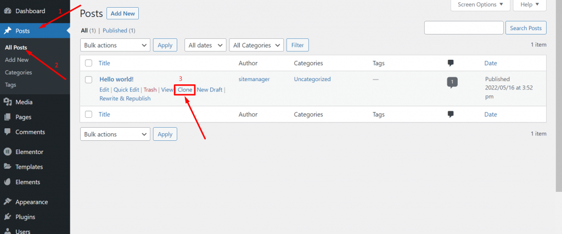Expand the All Categories dropdown
This screenshot has height=234, width=562.
[257, 45]
